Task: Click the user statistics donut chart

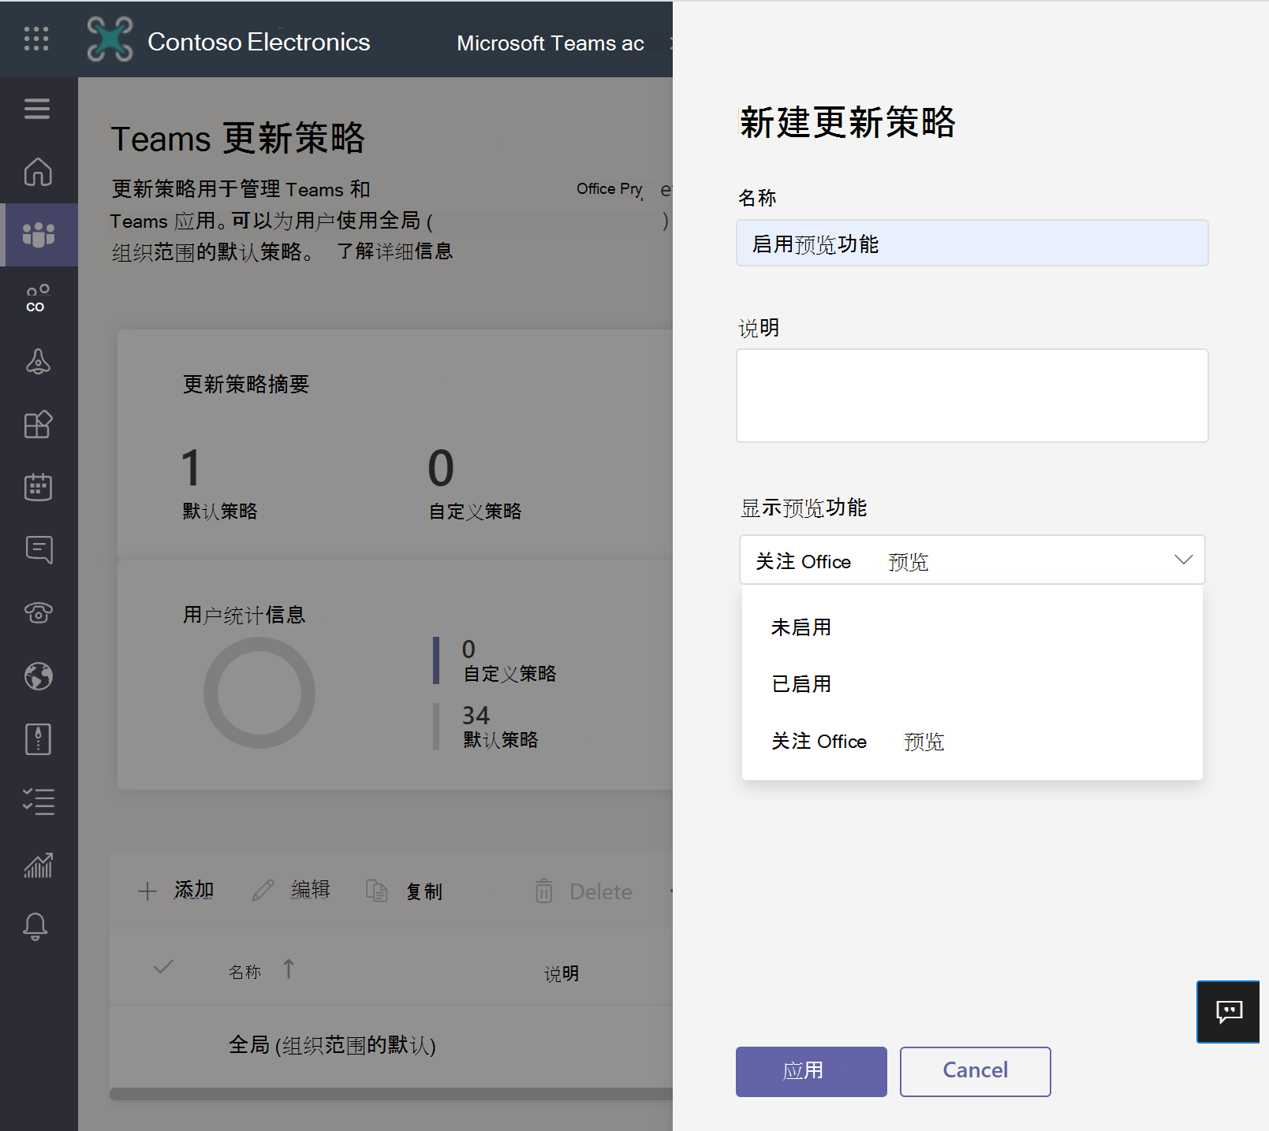Action: click(259, 693)
